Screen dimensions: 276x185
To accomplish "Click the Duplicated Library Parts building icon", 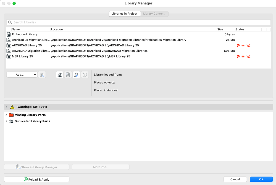I will click(11, 121).
